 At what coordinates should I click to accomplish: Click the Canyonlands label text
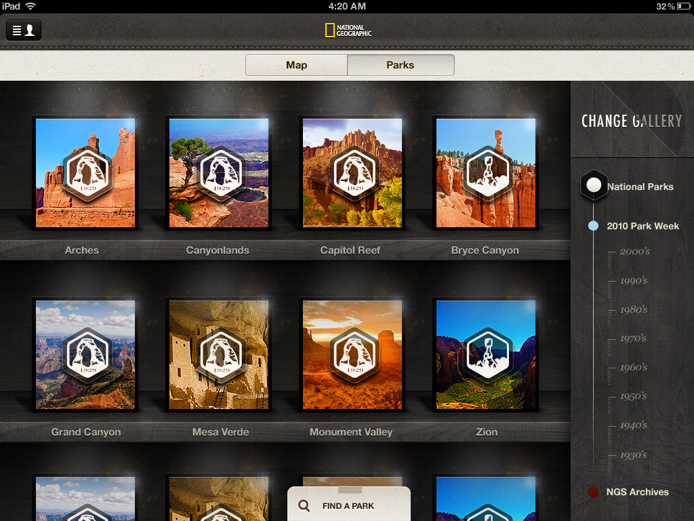[218, 250]
